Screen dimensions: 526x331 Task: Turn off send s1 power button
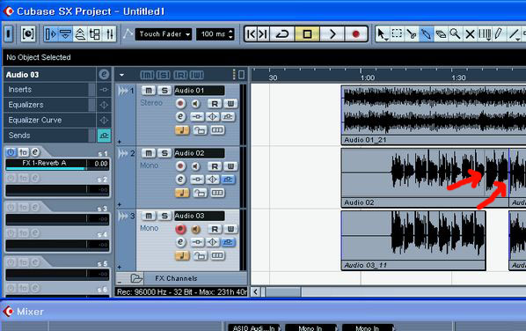[x=11, y=152]
